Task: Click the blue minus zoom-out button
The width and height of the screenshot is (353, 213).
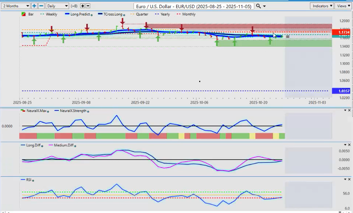Action: (41, 6)
